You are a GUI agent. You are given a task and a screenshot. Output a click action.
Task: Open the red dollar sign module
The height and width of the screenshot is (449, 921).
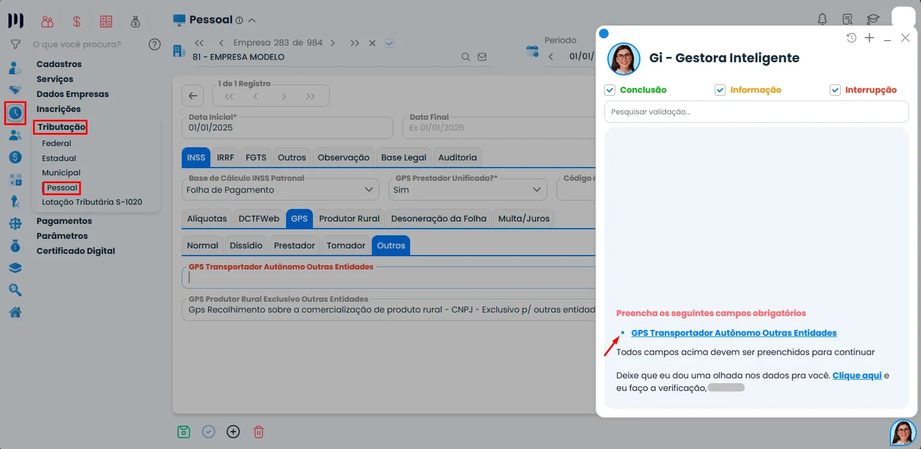pyautogui.click(x=77, y=22)
